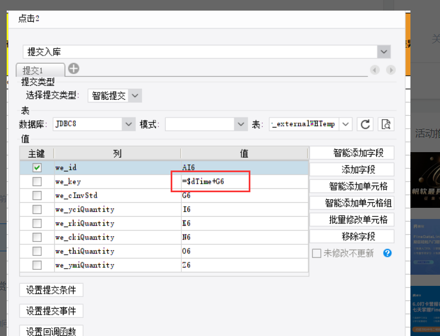Select we_rkiQuantity column cell

click(x=118, y=223)
